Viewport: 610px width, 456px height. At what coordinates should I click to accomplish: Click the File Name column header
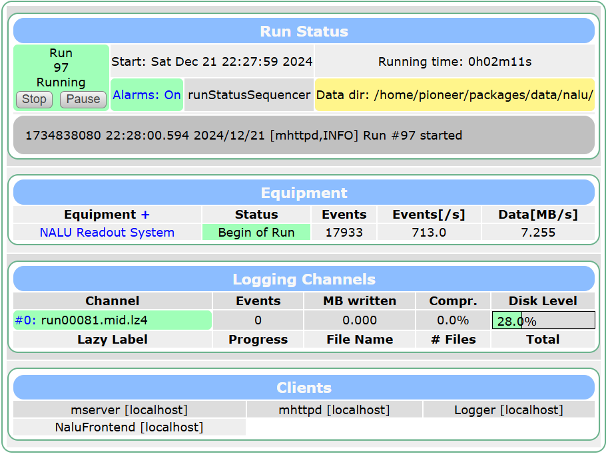click(x=360, y=340)
